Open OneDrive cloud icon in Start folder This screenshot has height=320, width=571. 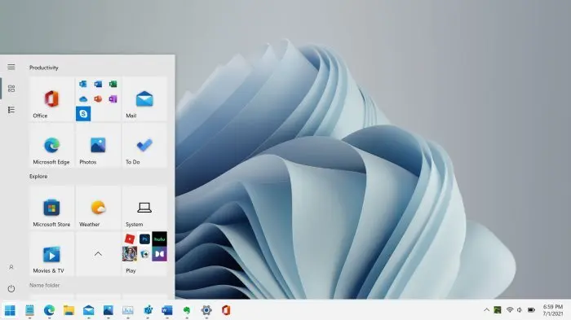pos(83,99)
